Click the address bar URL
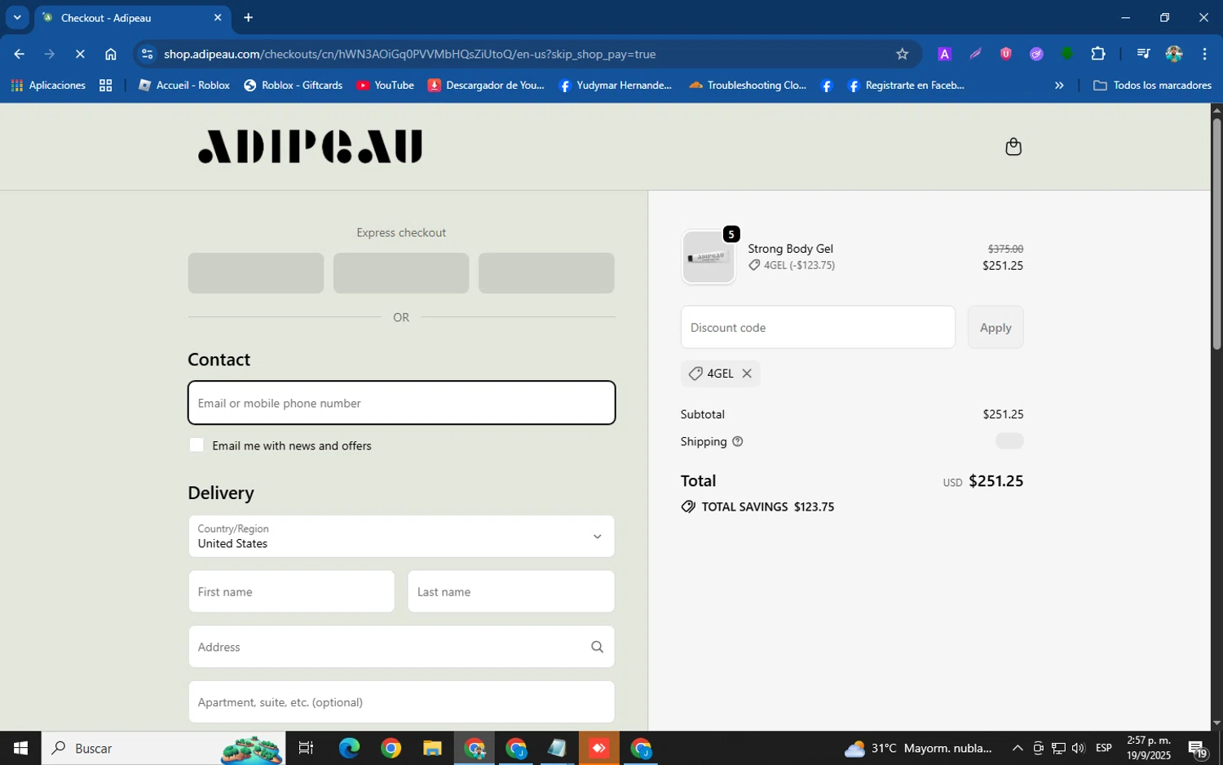Screen dimensions: 1223x765 pos(409,54)
